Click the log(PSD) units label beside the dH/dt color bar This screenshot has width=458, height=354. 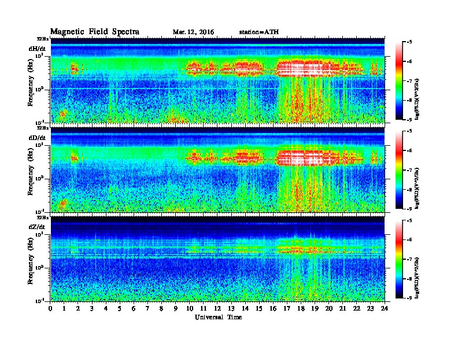click(418, 99)
